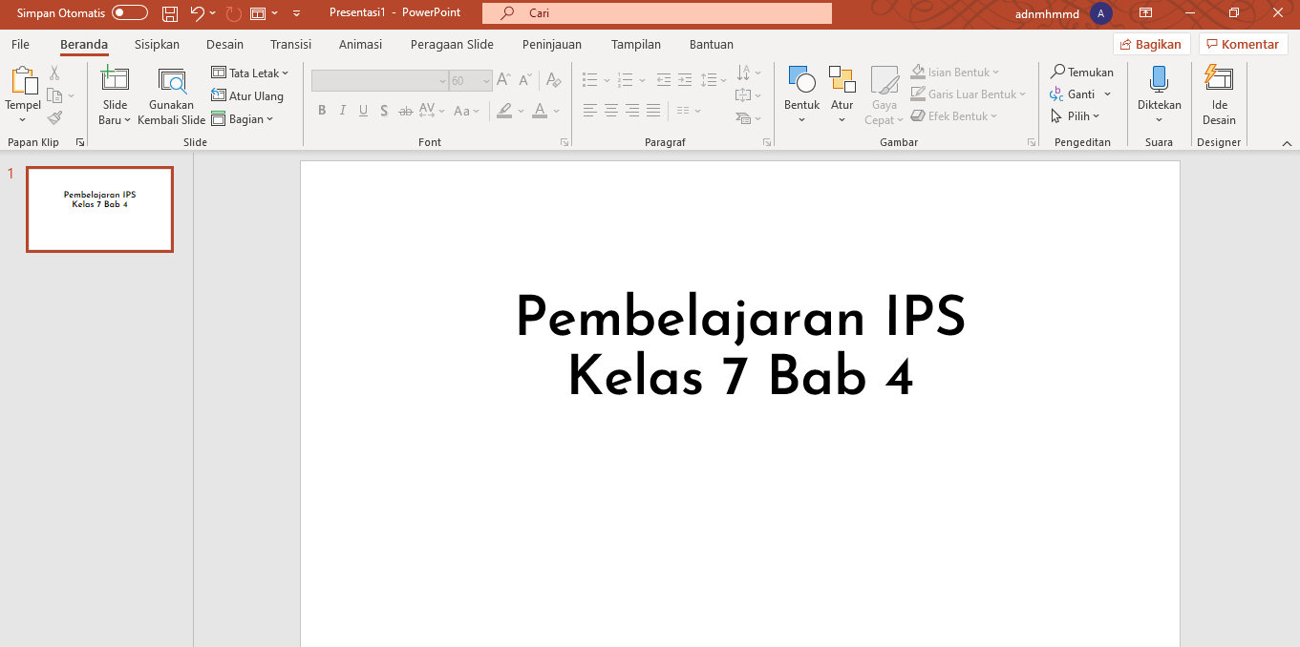Image resolution: width=1300 pixels, height=647 pixels.
Task: Click the Atur (Arrange) icon
Action: click(842, 86)
